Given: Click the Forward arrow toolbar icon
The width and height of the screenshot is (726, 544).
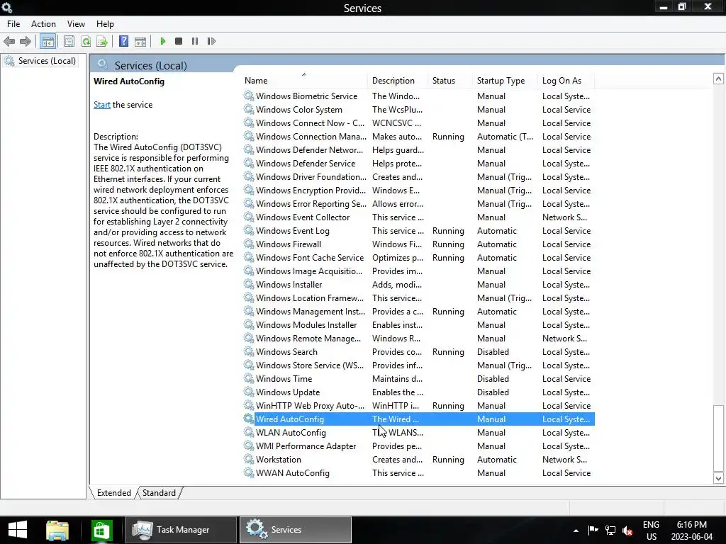Looking at the screenshot, I should [26, 41].
